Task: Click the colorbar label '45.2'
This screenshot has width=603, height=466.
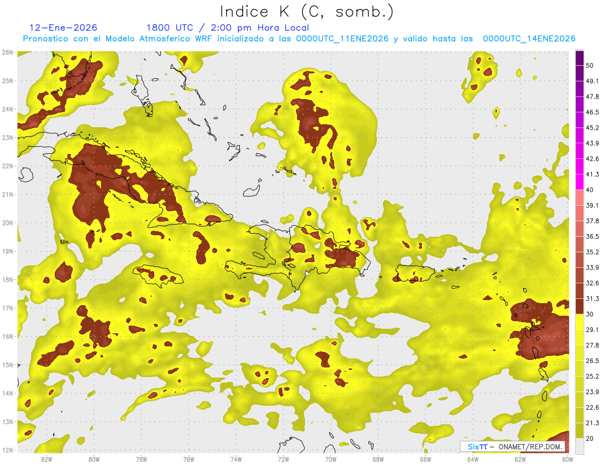Action: click(592, 128)
